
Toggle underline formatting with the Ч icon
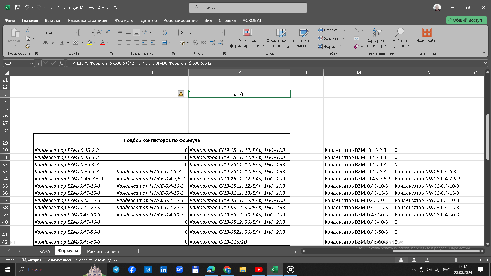[x=61, y=42]
